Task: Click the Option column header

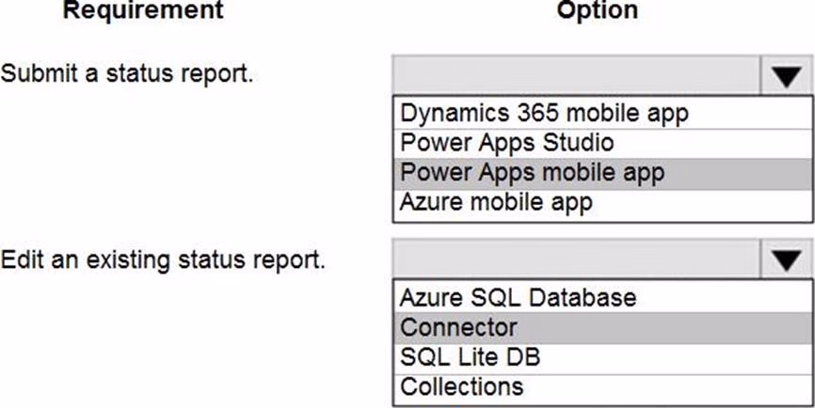Action: coord(597,11)
